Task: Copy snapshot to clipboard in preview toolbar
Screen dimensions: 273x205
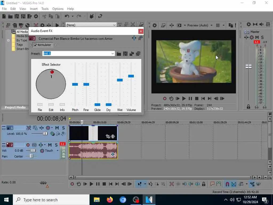Action: [231, 25]
